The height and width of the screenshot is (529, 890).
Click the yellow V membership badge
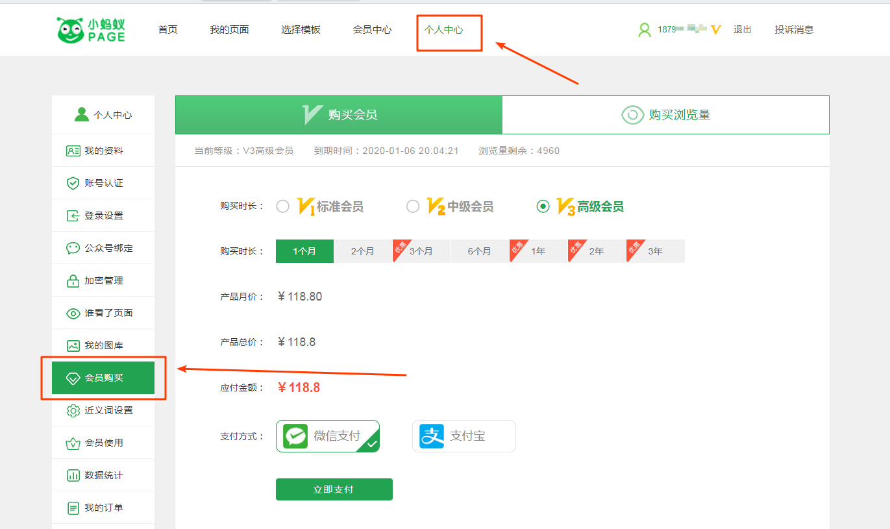pos(716,30)
